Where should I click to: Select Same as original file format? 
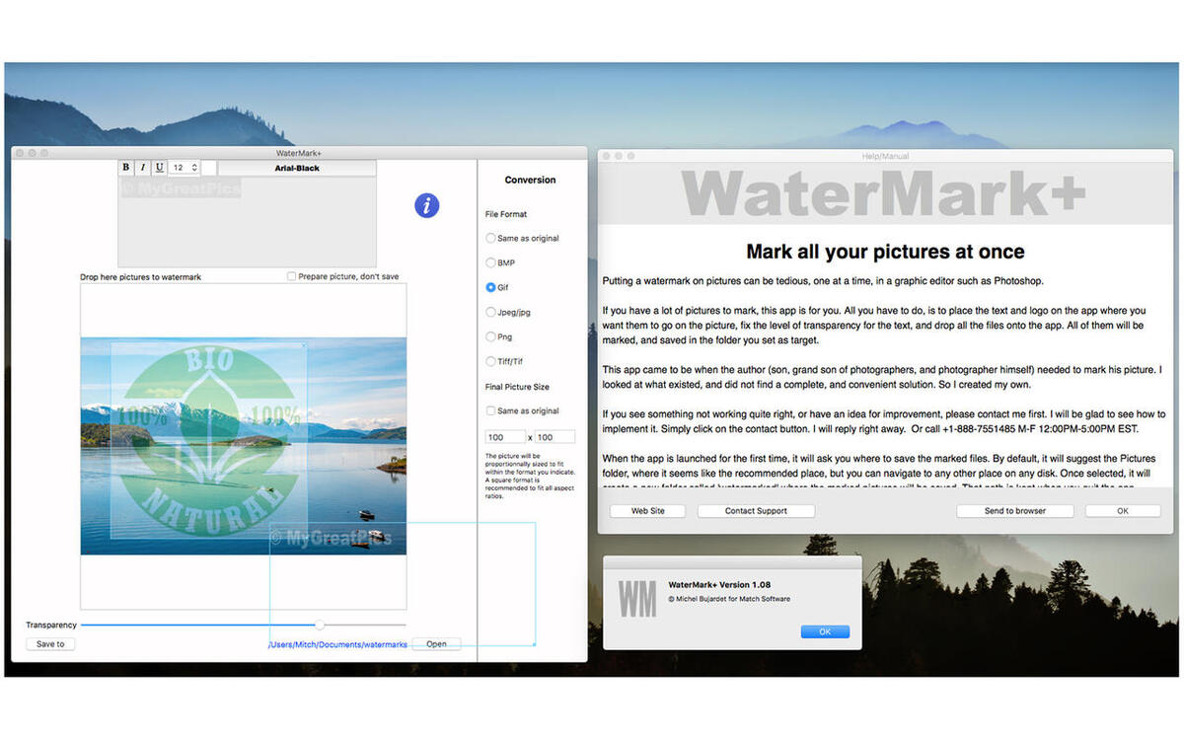coord(491,238)
